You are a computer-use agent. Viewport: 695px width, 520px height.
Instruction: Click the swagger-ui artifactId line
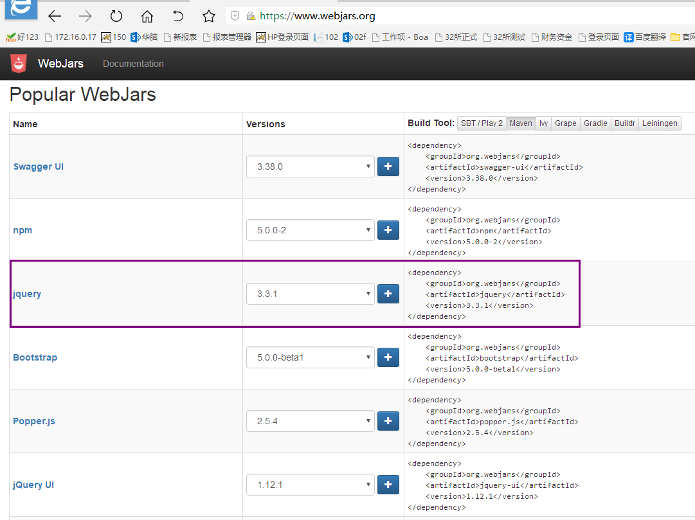pyautogui.click(x=504, y=167)
